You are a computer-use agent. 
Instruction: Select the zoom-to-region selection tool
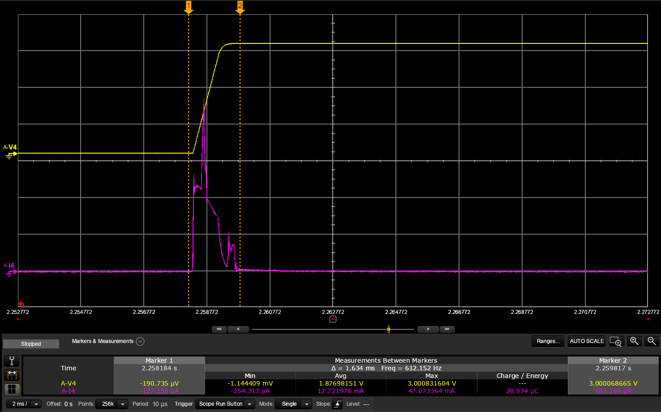pos(616,341)
